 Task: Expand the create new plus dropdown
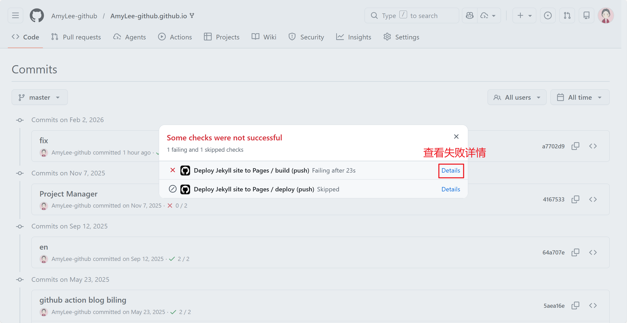tap(524, 16)
